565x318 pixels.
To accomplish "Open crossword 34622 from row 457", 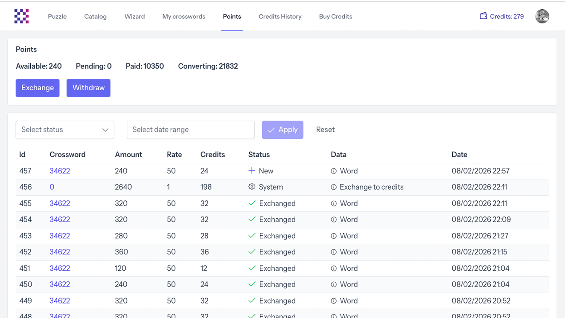I will 60,171.
